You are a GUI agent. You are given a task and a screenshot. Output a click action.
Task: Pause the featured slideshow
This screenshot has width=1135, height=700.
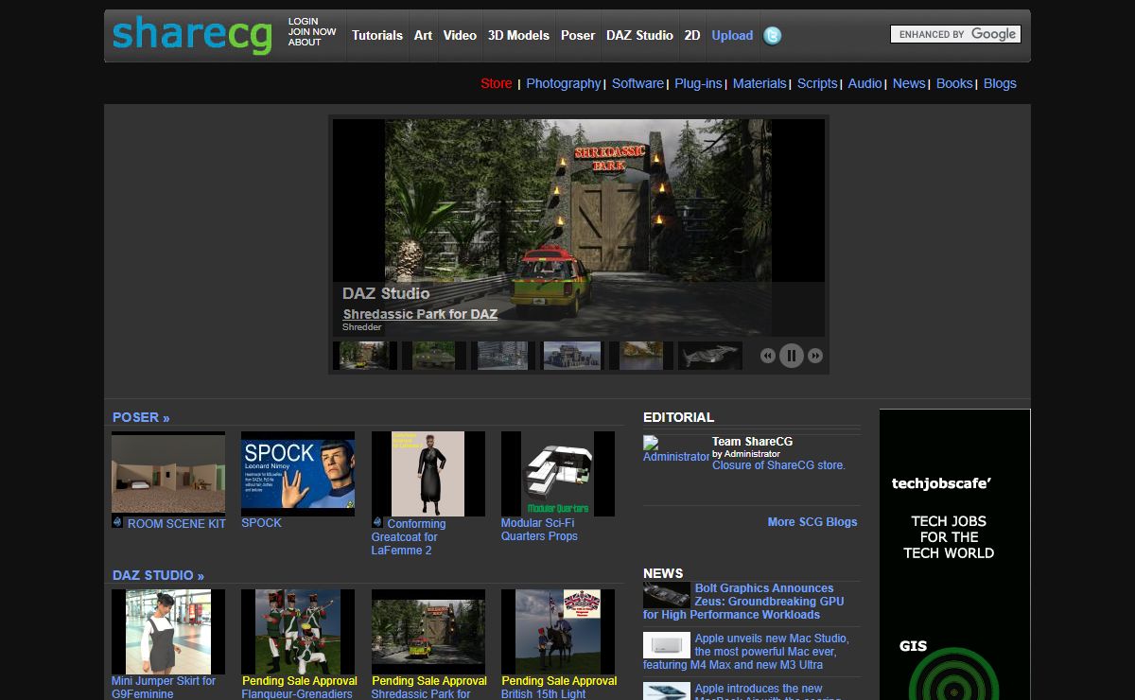click(792, 356)
